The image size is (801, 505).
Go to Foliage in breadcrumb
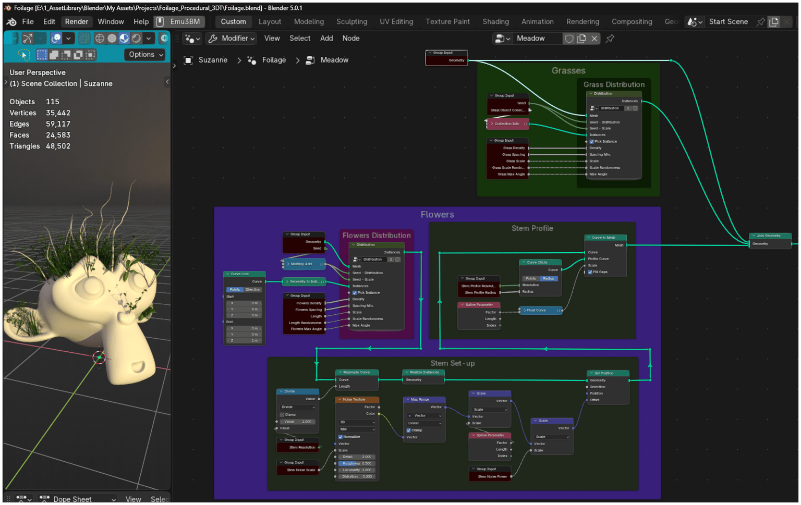click(274, 60)
